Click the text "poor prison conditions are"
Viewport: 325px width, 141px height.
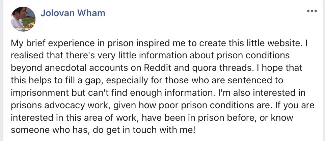point(215,105)
